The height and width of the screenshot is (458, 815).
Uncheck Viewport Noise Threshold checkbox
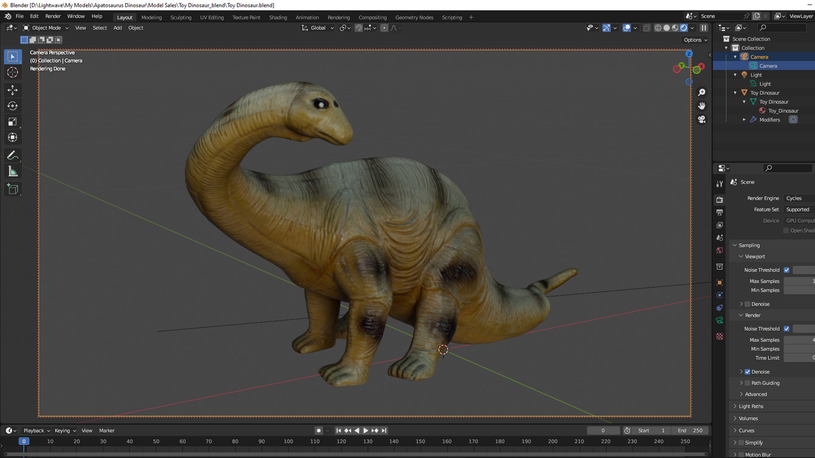tap(787, 270)
